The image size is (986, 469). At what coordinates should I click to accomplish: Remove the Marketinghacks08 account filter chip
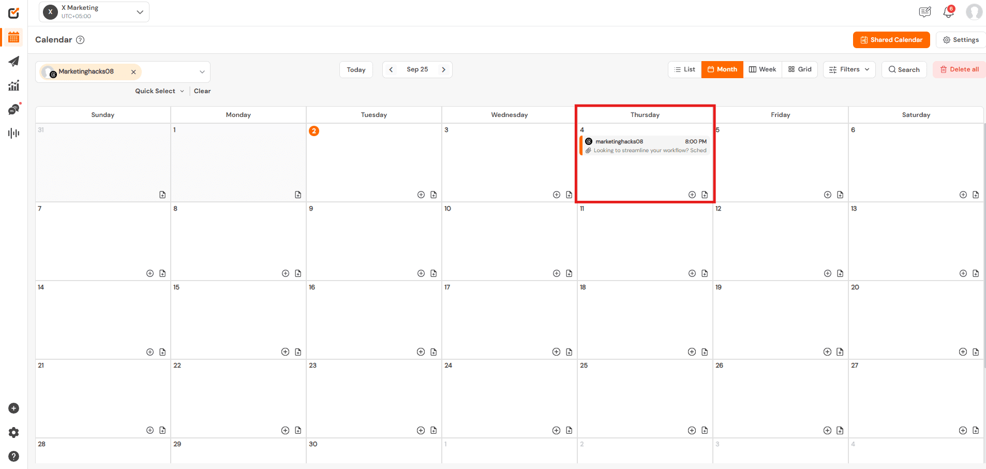click(133, 71)
